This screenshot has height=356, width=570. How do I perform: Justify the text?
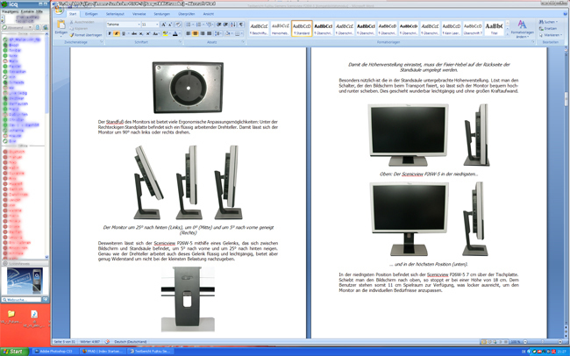209,33
